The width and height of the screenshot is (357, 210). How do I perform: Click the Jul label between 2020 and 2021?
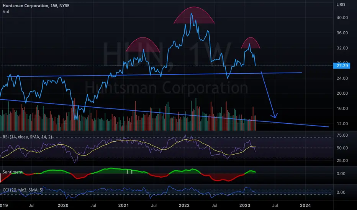[x=93, y=205]
